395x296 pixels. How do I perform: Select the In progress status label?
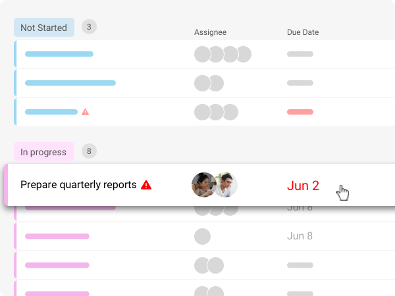(x=44, y=152)
